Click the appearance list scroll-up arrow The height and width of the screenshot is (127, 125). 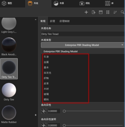click(x=36, y=20)
